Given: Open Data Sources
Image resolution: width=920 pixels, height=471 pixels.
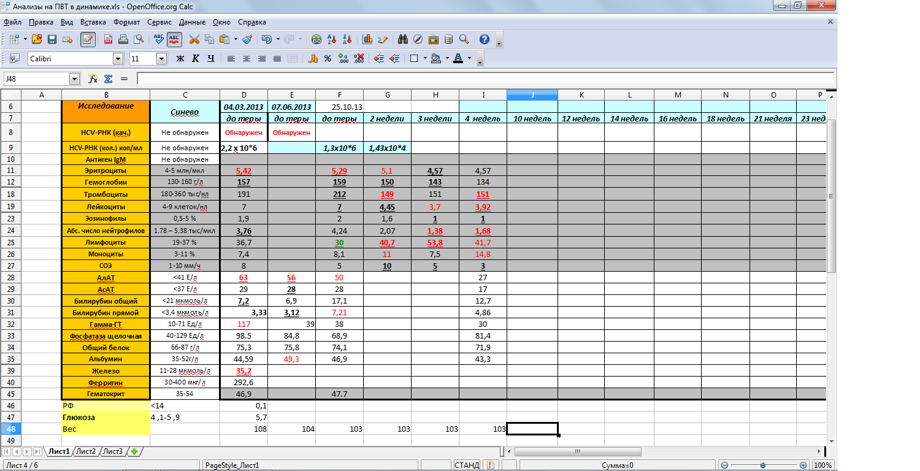Looking at the screenshot, I should point(448,39).
